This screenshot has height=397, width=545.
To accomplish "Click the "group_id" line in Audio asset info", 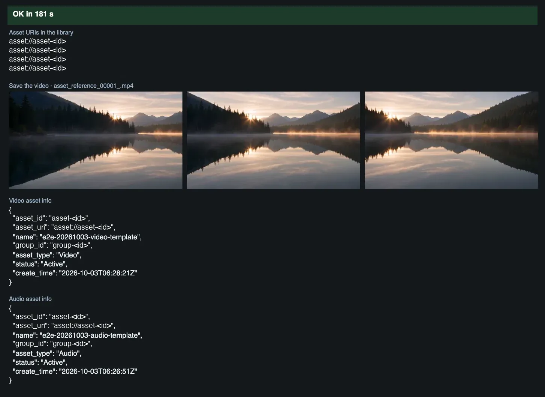I will [x=52, y=344].
